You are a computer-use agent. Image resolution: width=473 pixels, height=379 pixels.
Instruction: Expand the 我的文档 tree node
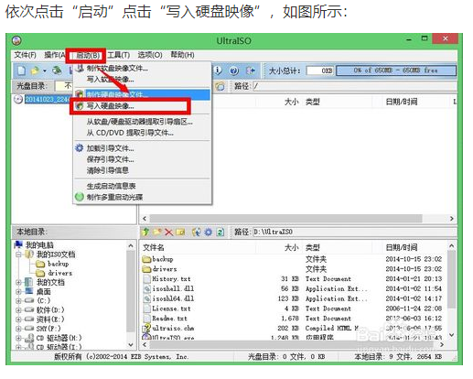18,282
